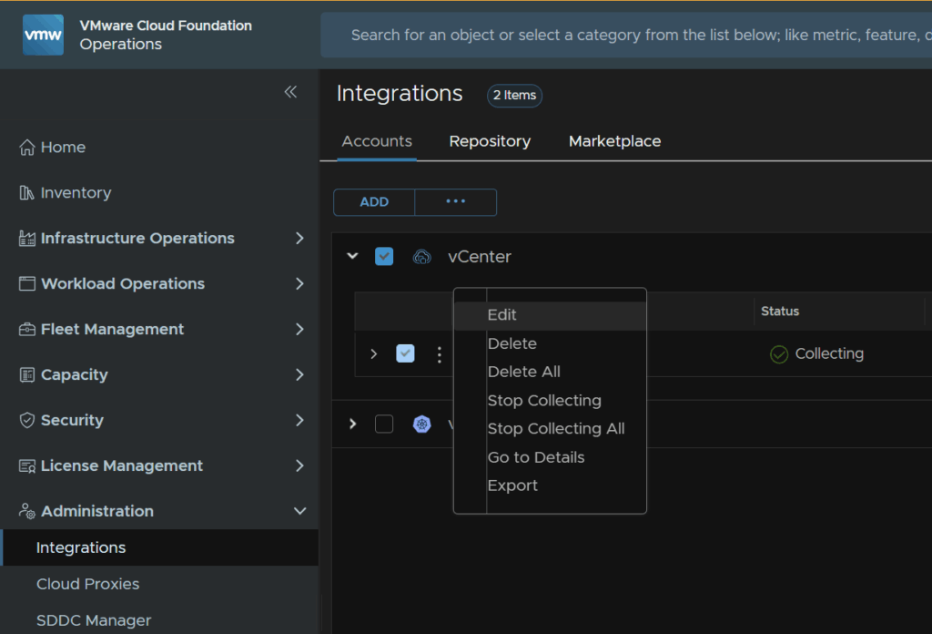Switch to the Marketplace tab
This screenshot has width=932, height=634.
pyautogui.click(x=614, y=141)
